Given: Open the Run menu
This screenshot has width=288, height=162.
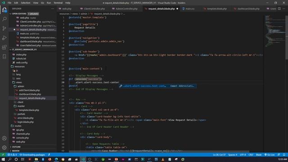Looking at the screenshot, I should click(49, 3).
